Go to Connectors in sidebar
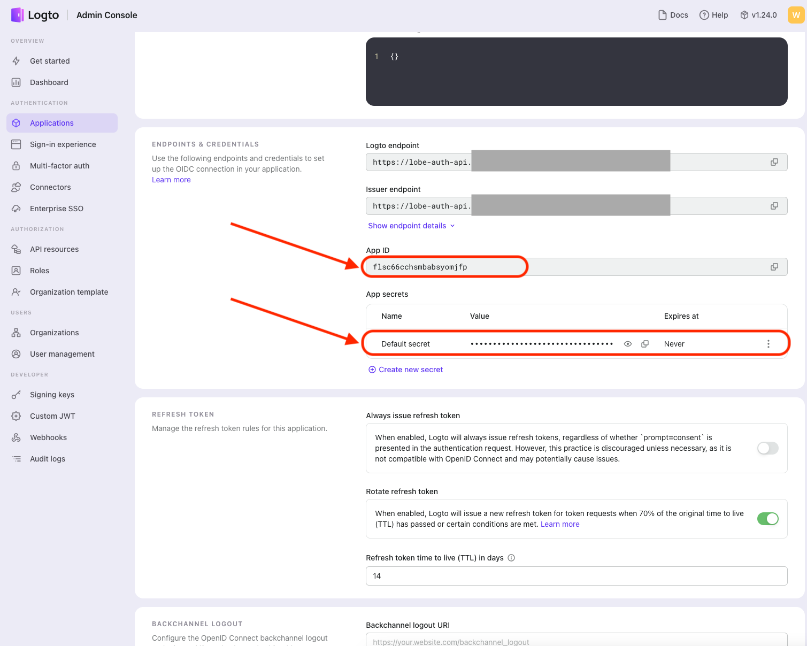 (x=50, y=187)
